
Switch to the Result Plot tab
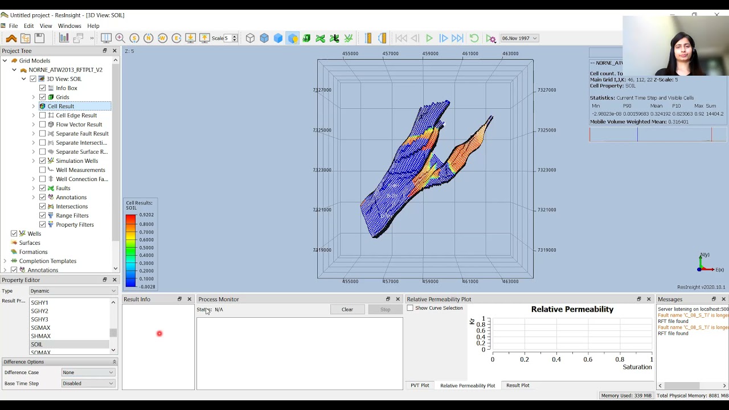518,386
